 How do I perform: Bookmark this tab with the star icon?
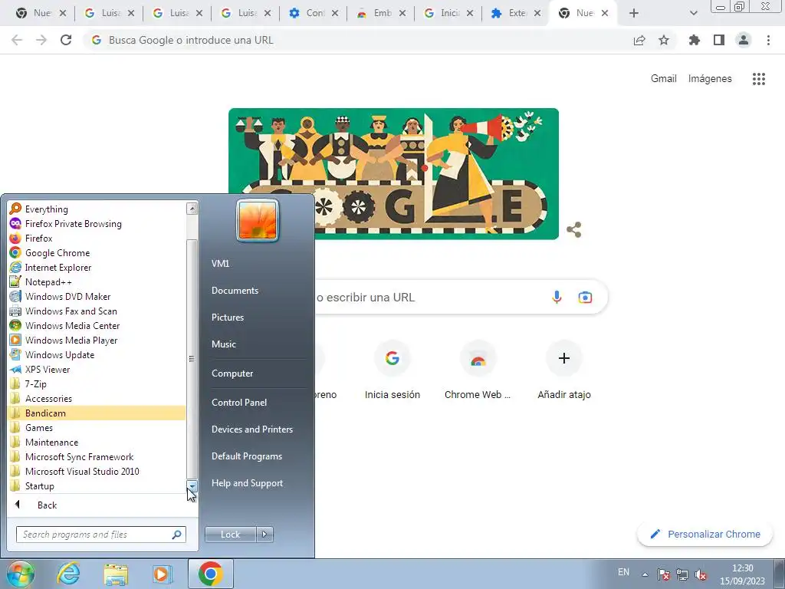point(664,40)
